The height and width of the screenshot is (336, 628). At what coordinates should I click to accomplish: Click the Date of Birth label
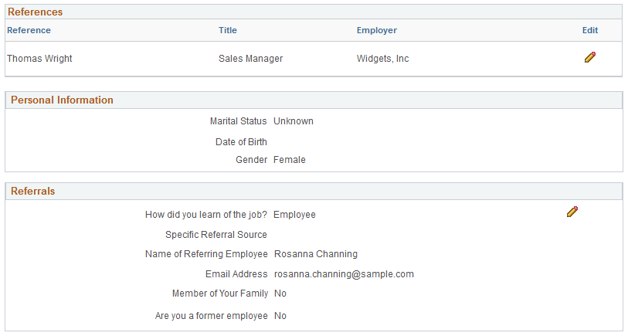click(x=241, y=142)
